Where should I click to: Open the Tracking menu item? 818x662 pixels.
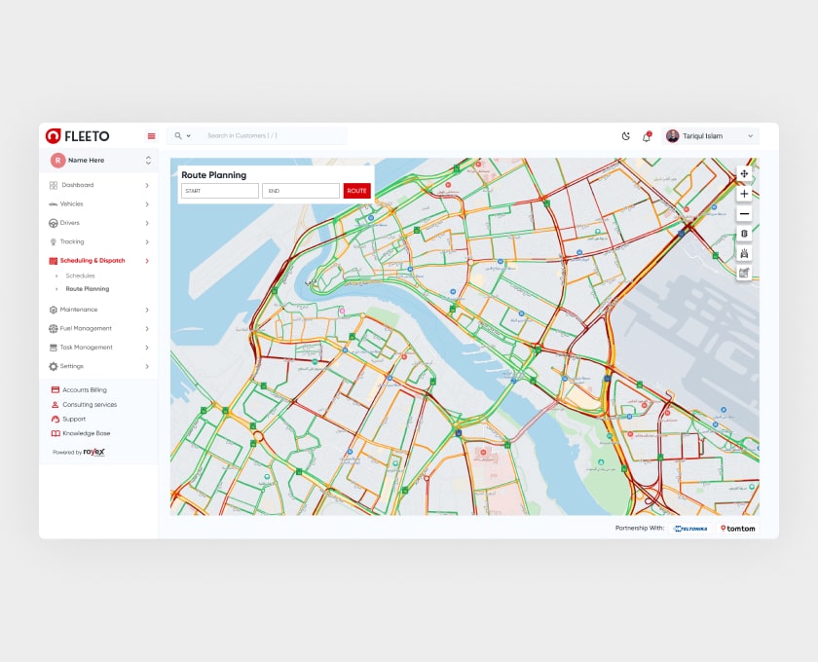72,241
